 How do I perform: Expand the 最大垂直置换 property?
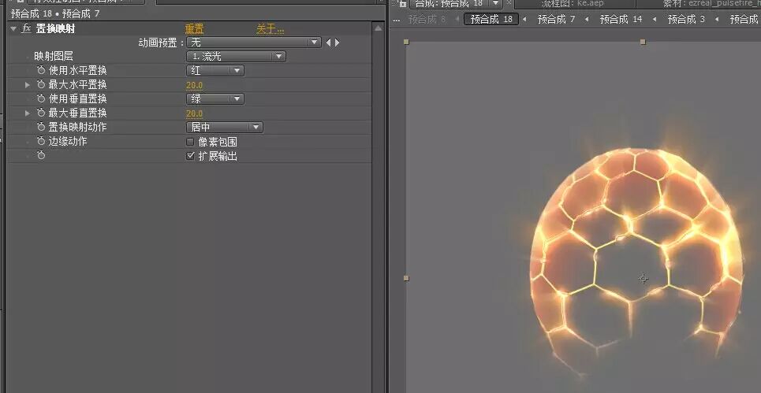(x=28, y=113)
